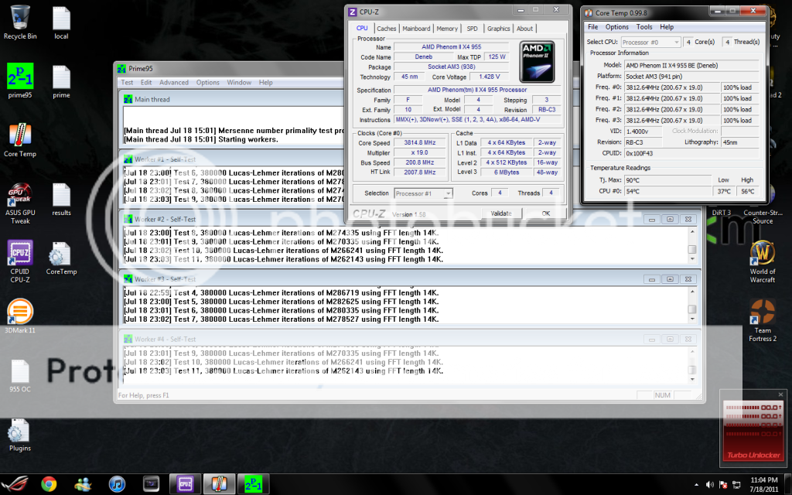Select the Core Temp thermometer desktop icon
Viewport: 792px width, 495px height.
point(20,140)
